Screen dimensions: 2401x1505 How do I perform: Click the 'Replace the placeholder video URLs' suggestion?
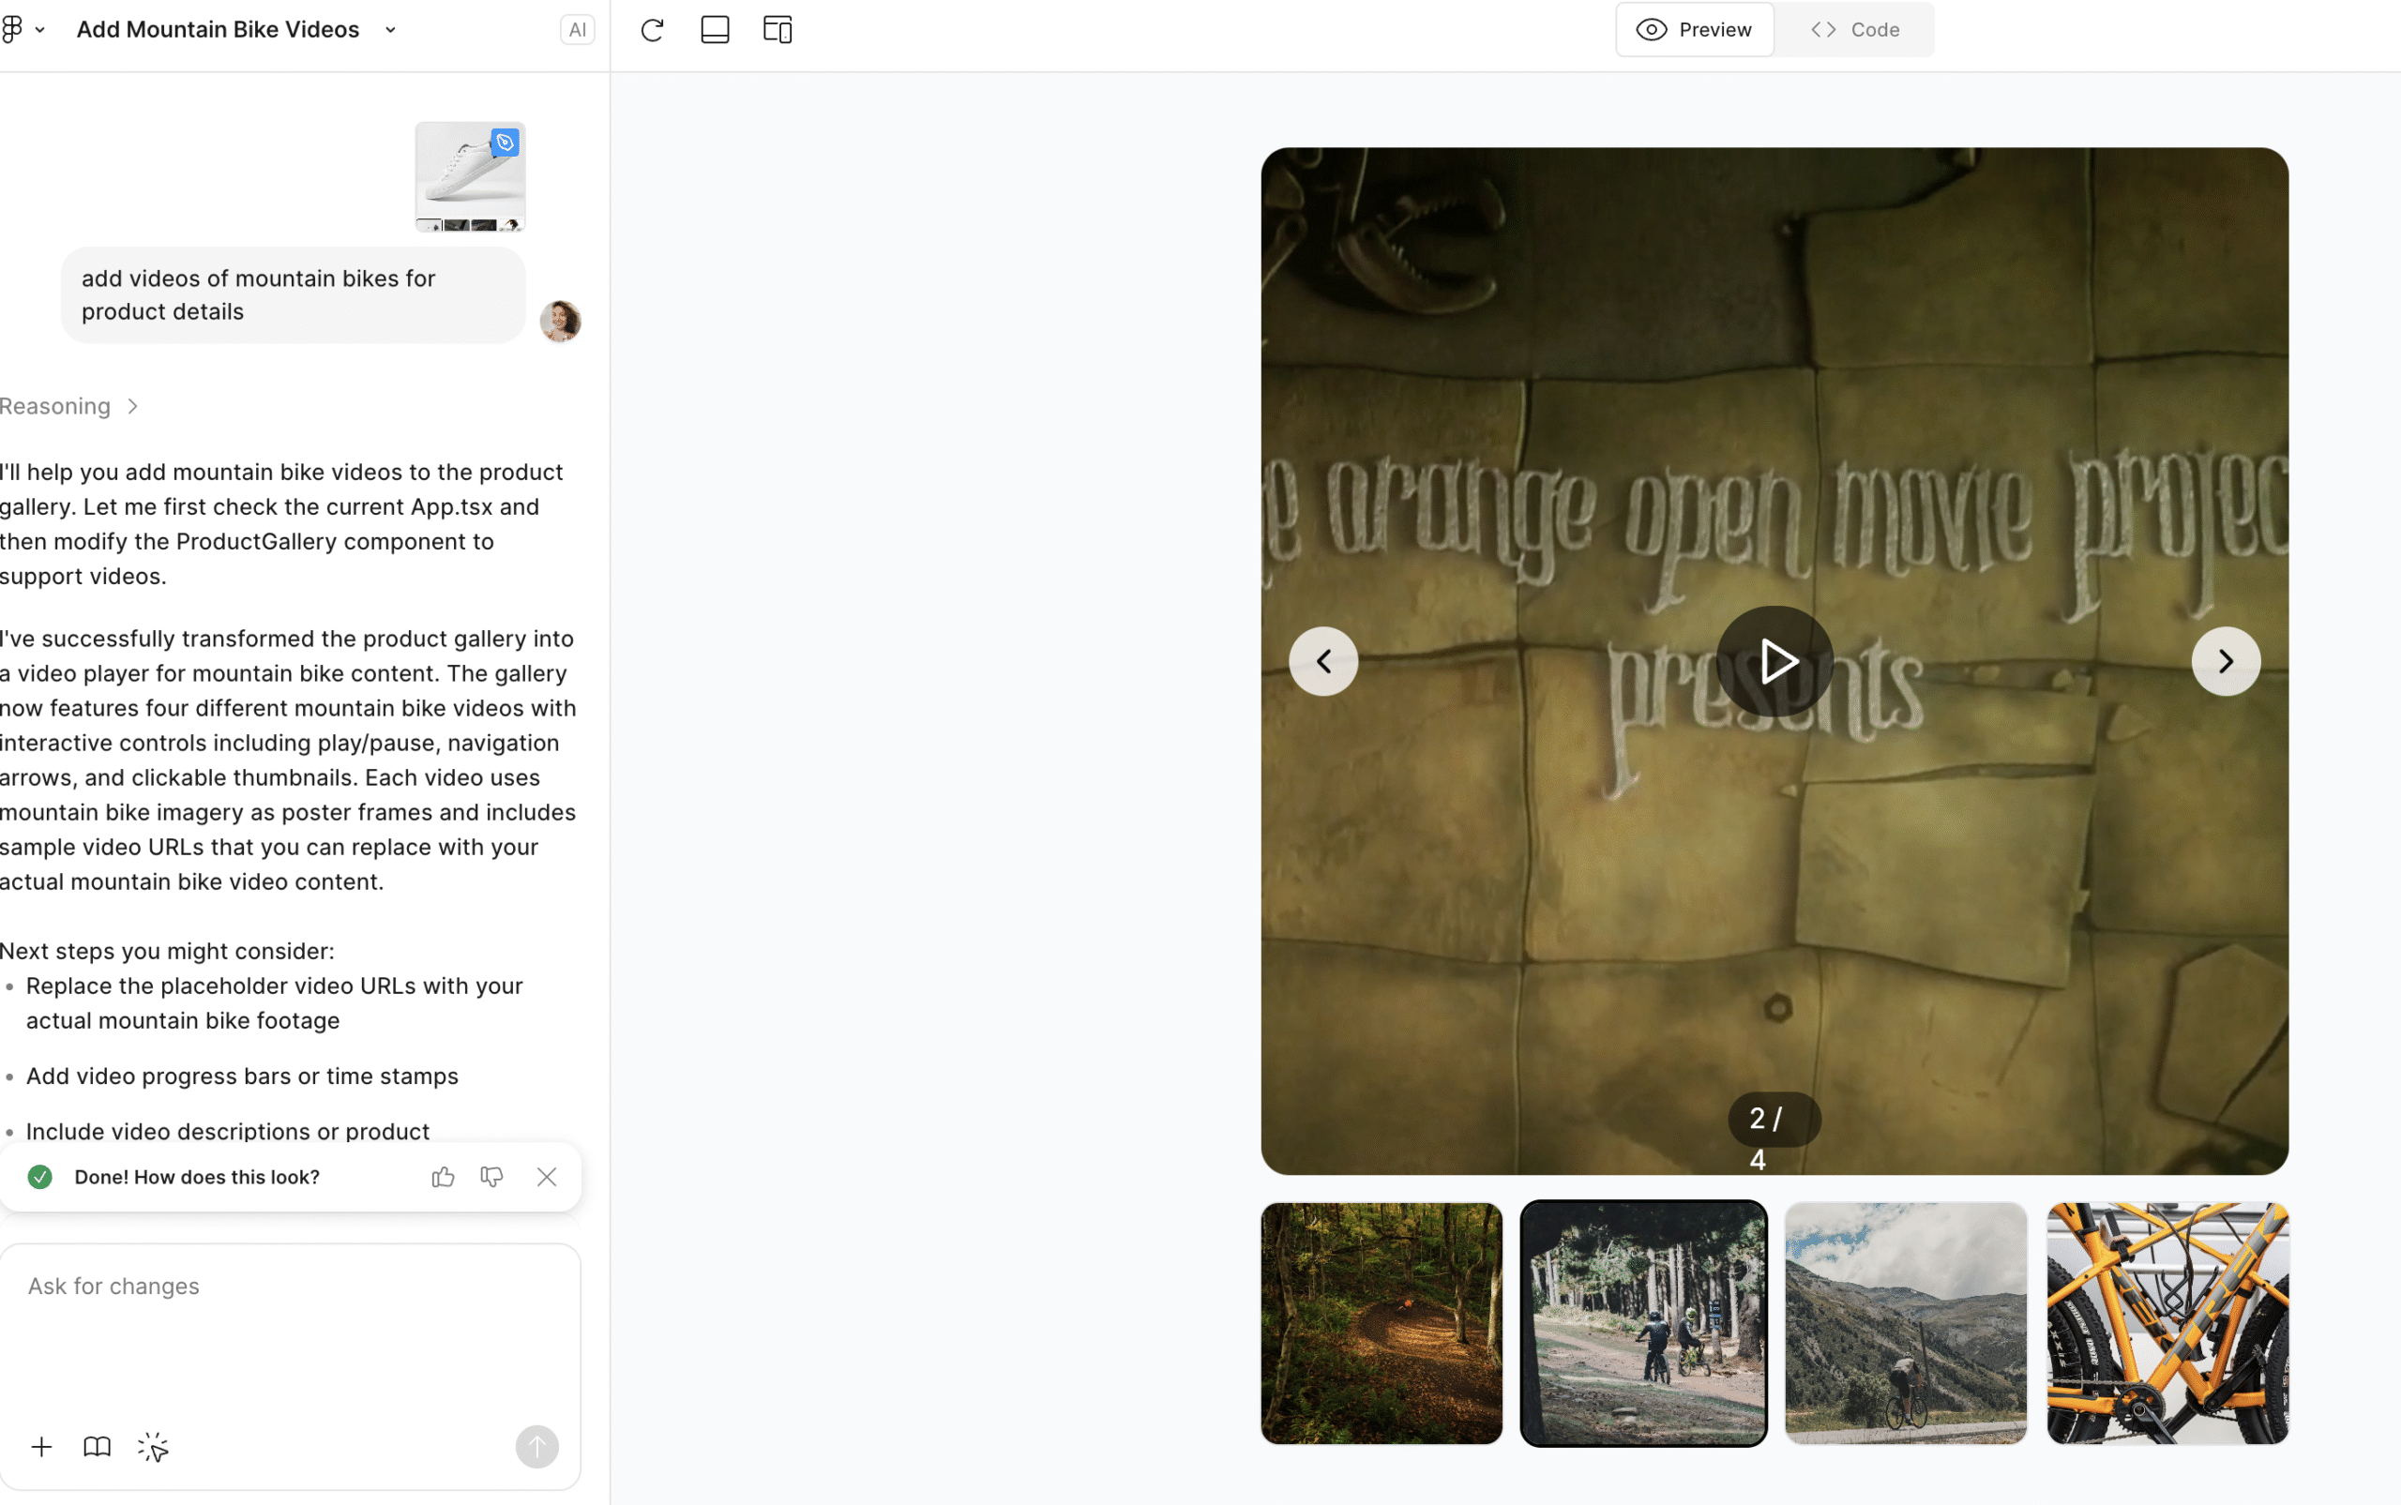pos(275,1002)
